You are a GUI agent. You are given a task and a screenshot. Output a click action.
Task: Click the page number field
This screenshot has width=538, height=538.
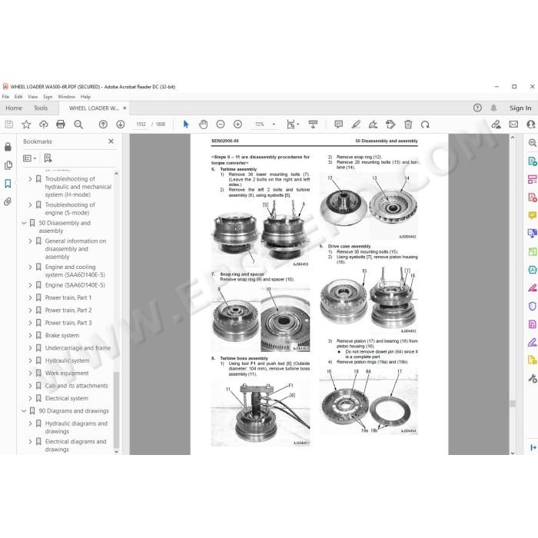pyautogui.click(x=141, y=125)
